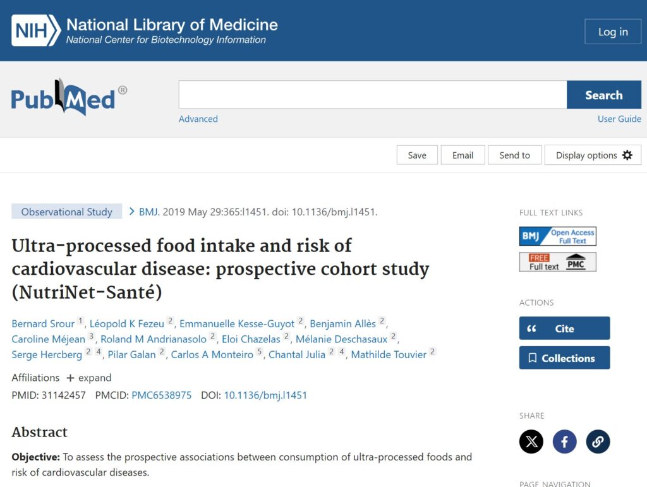647x487 pixels.
Task: Click the NIH logo icon
Action: (36, 30)
